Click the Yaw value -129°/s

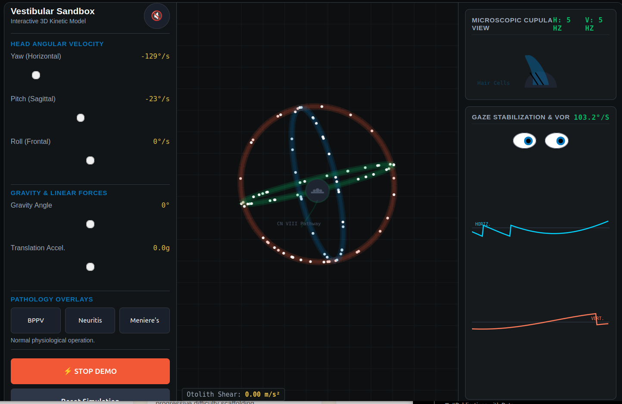click(x=155, y=56)
